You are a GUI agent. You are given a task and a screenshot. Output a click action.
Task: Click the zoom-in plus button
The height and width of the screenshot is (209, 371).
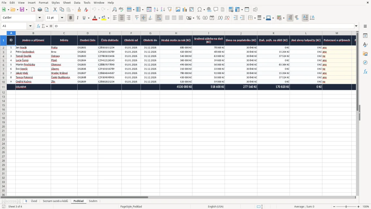(359, 207)
